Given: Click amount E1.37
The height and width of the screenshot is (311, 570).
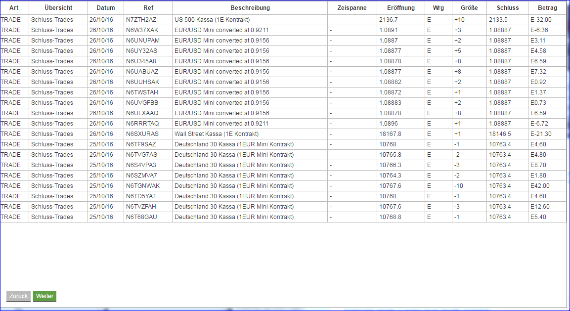Looking at the screenshot, I should pos(538,92).
